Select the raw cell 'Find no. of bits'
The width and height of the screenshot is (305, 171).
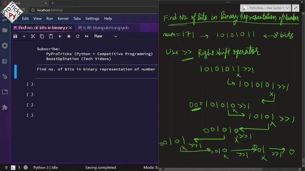point(97,71)
